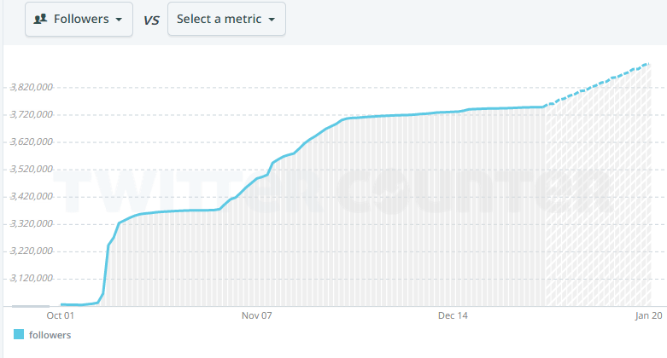Click the people icon in Followers button

click(40, 19)
